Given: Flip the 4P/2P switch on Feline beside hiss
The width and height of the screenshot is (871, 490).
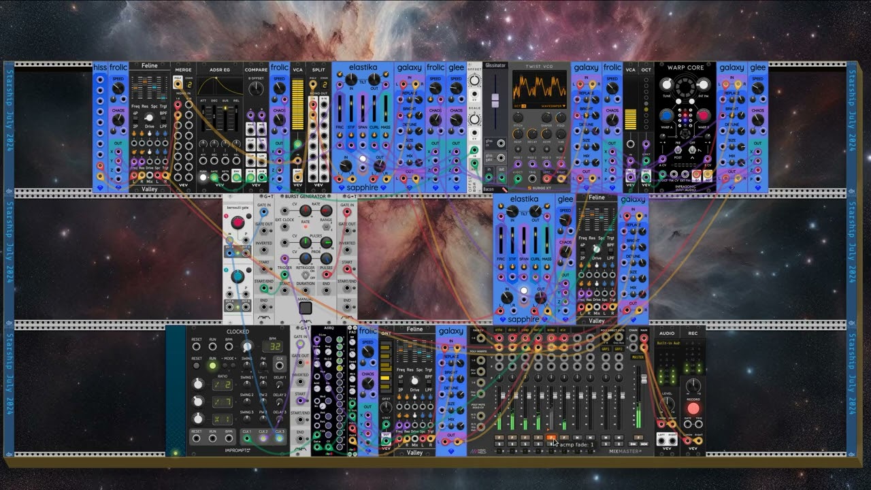Looking at the screenshot, I should point(135,120).
